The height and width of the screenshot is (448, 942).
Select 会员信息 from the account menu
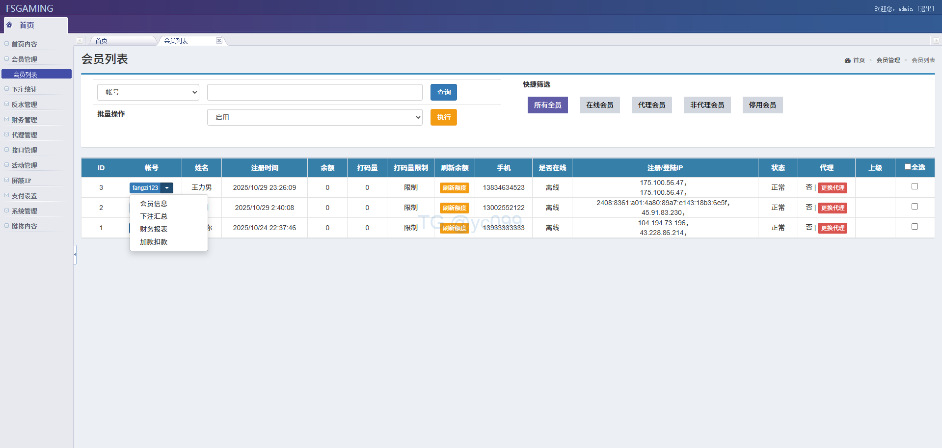click(x=154, y=204)
